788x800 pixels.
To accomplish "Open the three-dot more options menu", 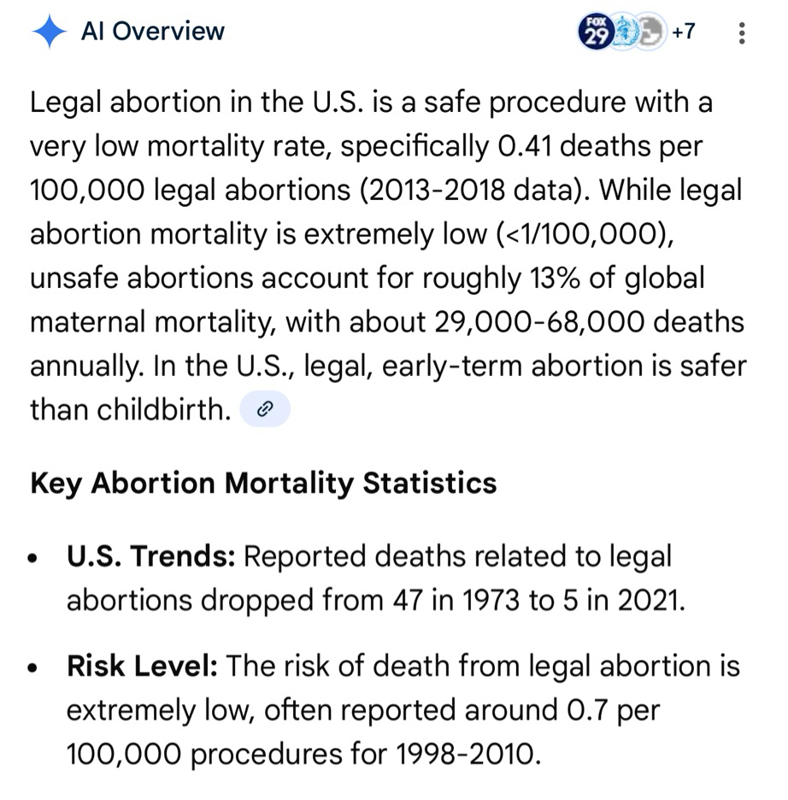I will (x=740, y=33).
